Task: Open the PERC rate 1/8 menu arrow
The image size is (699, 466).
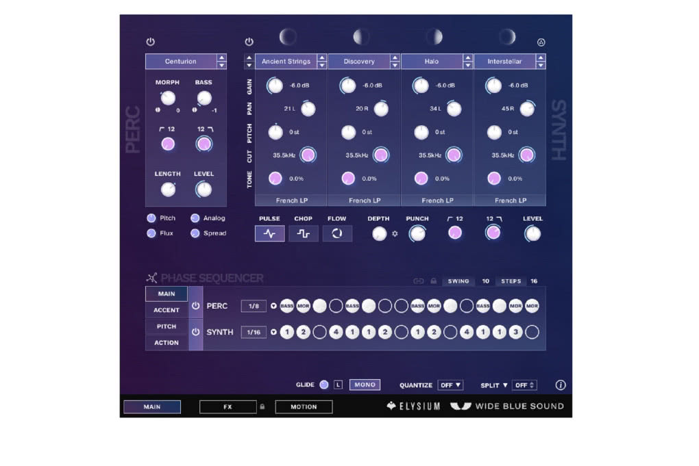Action: tap(273, 306)
